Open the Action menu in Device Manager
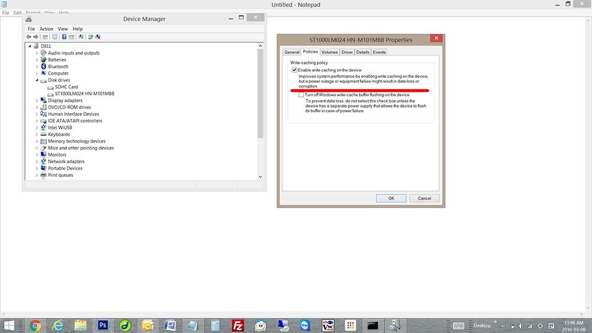The height and width of the screenshot is (333, 592). tap(46, 28)
